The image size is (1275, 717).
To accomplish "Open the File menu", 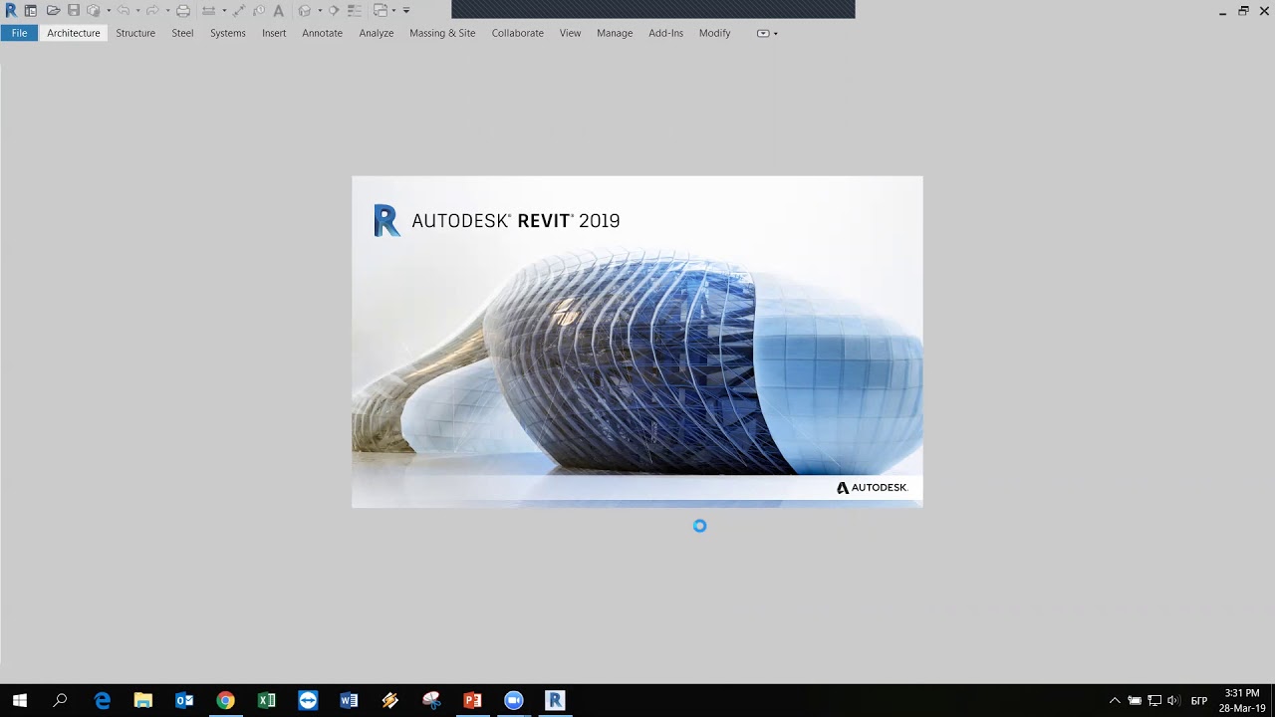I will coord(19,33).
